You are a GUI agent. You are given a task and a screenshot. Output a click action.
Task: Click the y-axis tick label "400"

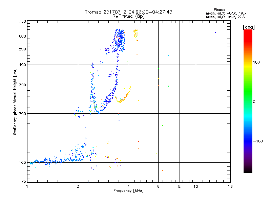(x=22, y=65)
